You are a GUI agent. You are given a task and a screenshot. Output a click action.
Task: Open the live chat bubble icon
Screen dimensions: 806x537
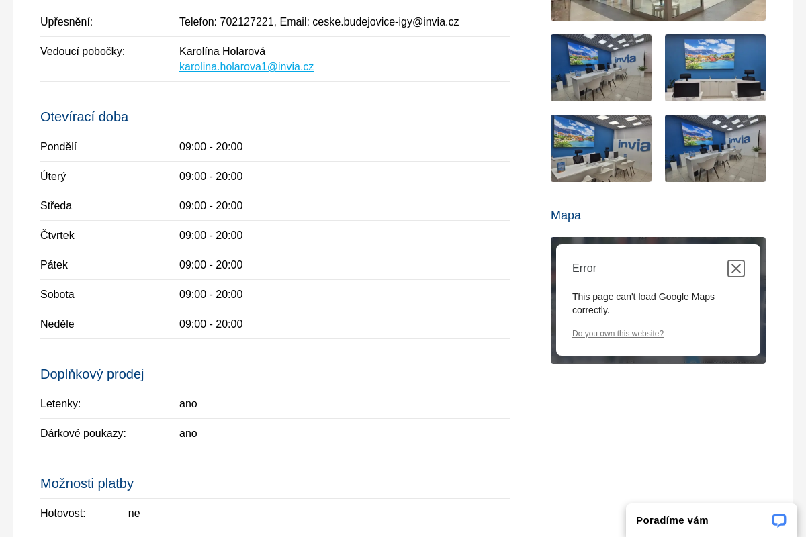tap(779, 520)
